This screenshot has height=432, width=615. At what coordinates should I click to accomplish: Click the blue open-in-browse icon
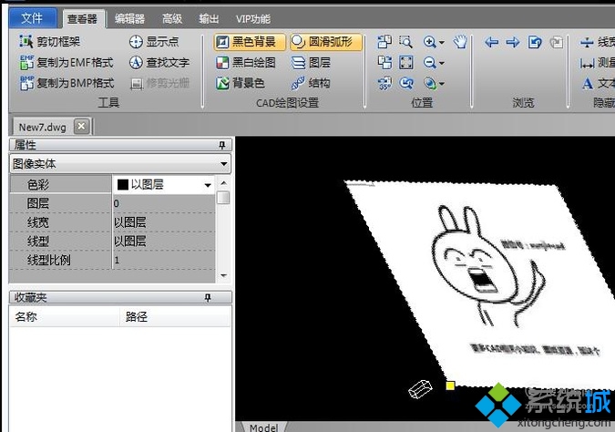pos(535,42)
